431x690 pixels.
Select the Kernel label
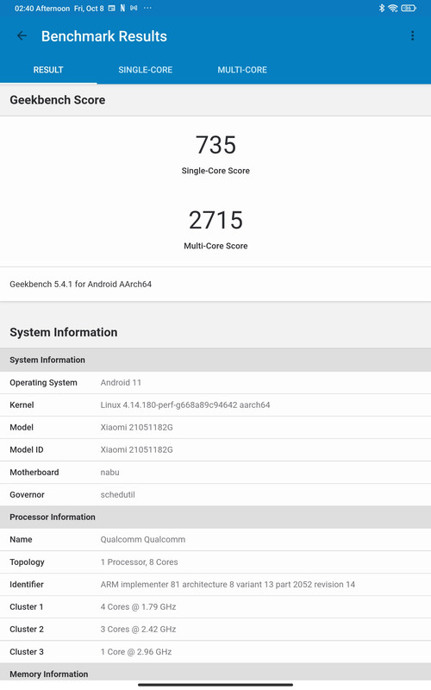pos(22,405)
